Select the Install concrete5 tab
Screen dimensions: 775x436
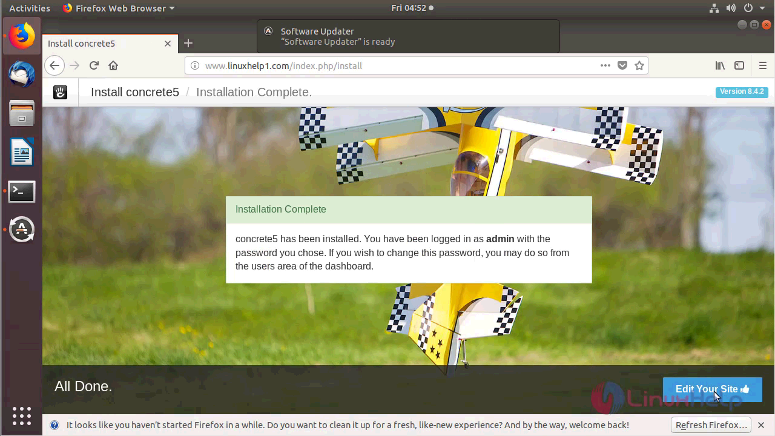[x=110, y=44]
